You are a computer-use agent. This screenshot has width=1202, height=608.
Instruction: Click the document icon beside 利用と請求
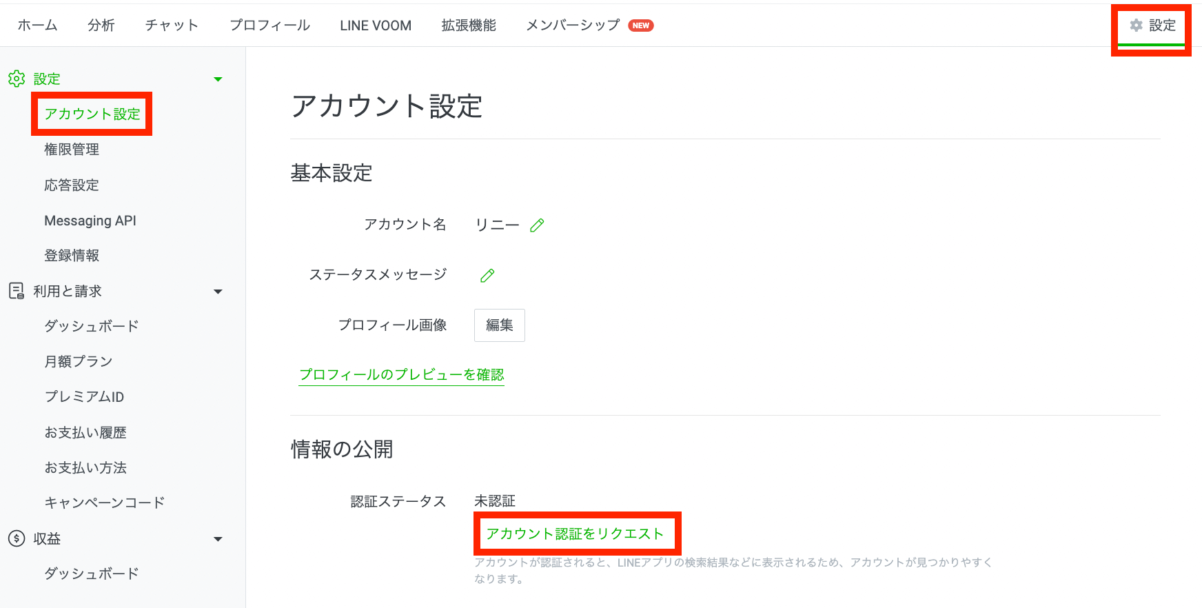[17, 291]
